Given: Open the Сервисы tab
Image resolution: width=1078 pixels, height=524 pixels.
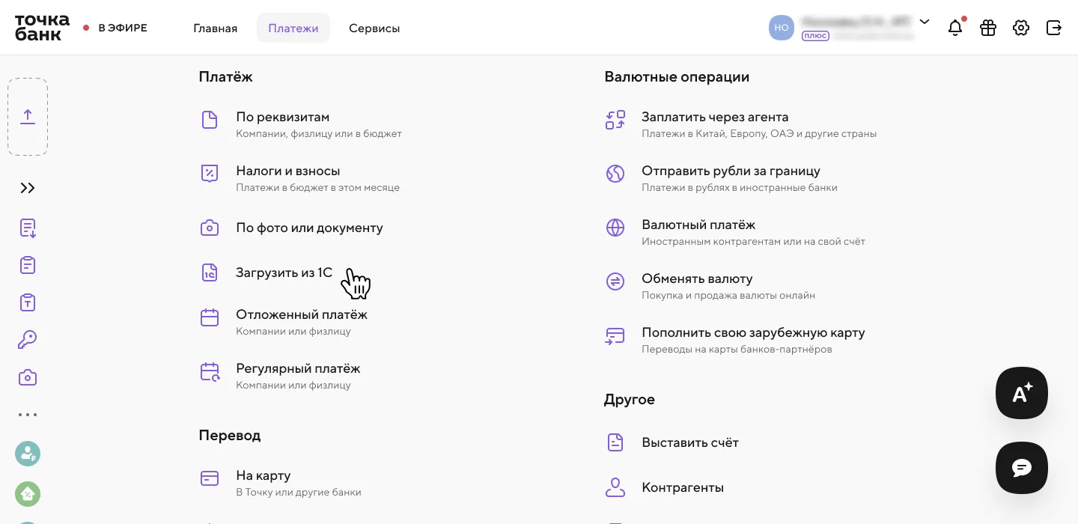Looking at the screenshot, I should pyautogui.click(x=374, y=28).
